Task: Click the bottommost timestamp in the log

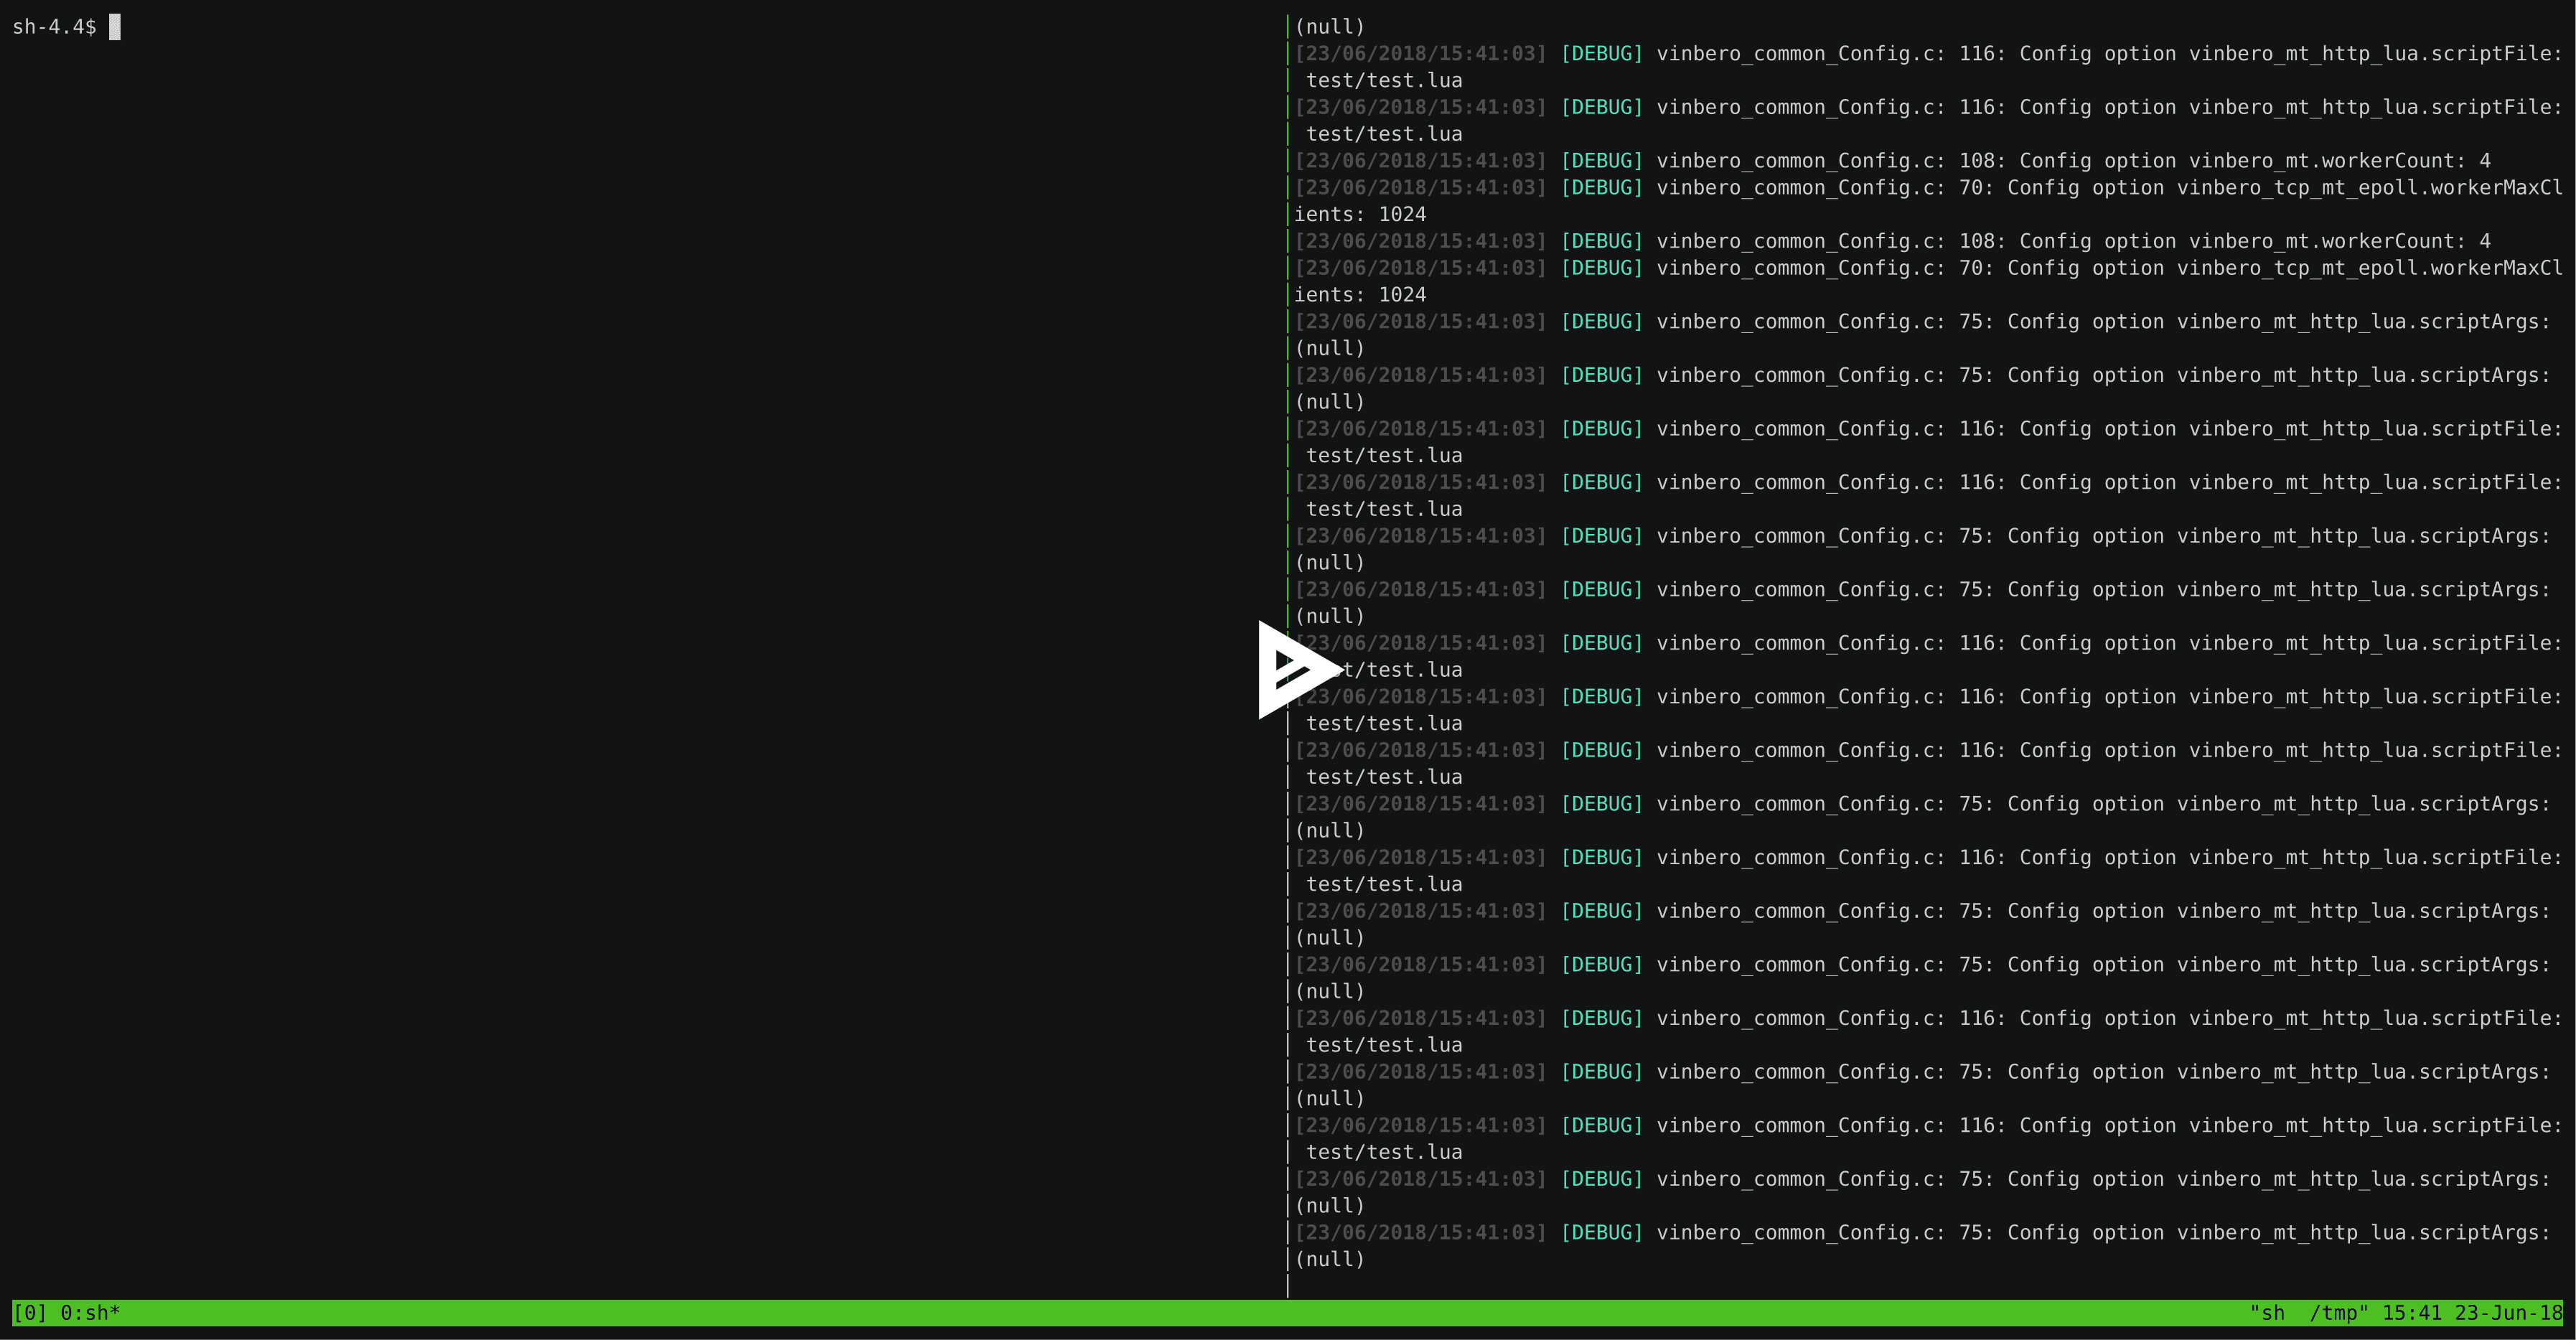Action: tap(1420, 1233)
